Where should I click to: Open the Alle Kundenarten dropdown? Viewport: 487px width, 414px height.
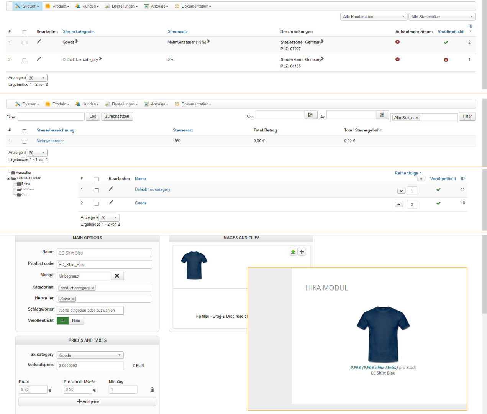373,17
